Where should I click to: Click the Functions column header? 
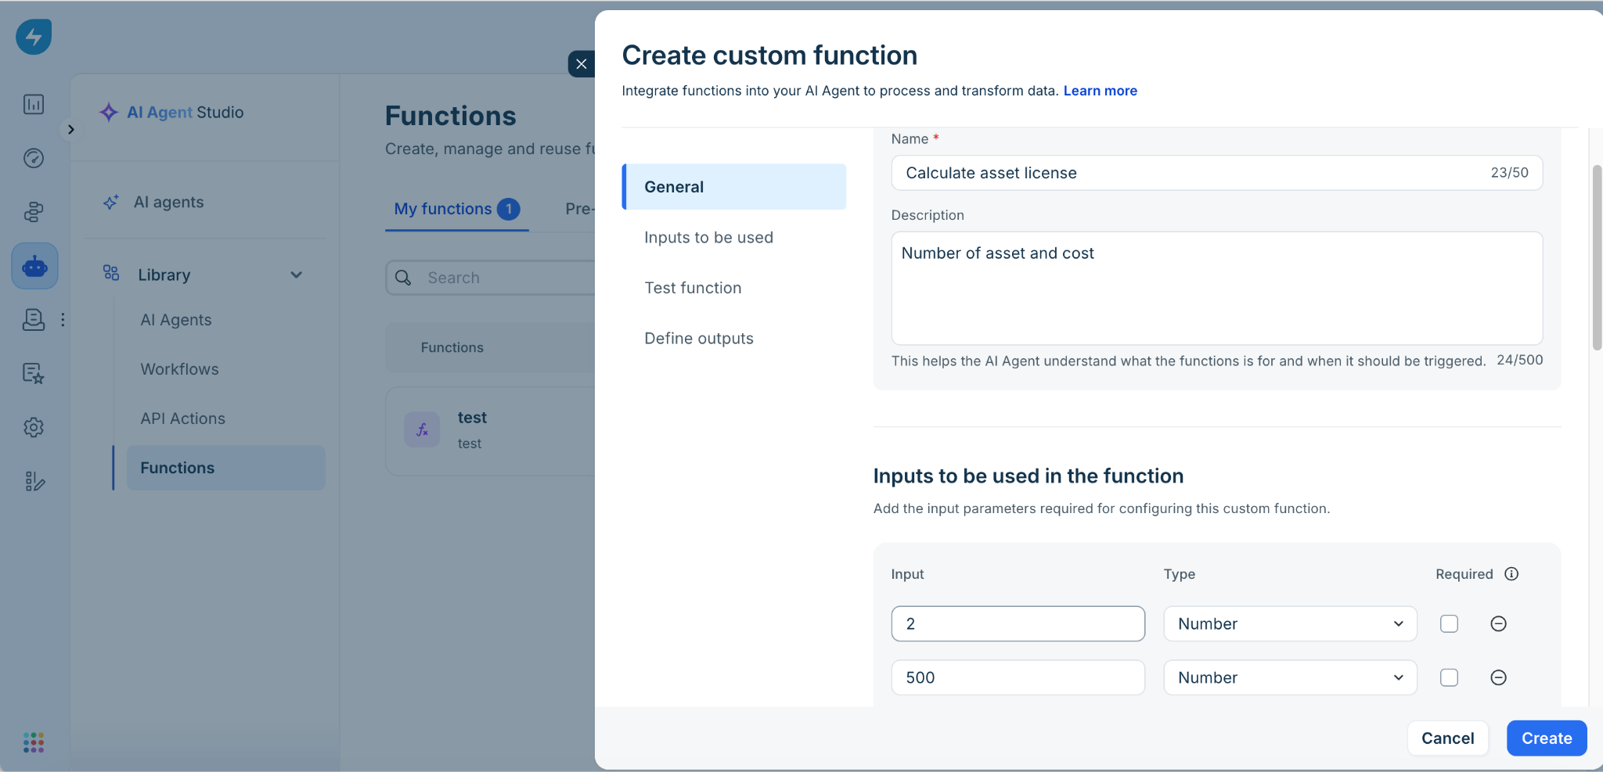click(452, 347)
